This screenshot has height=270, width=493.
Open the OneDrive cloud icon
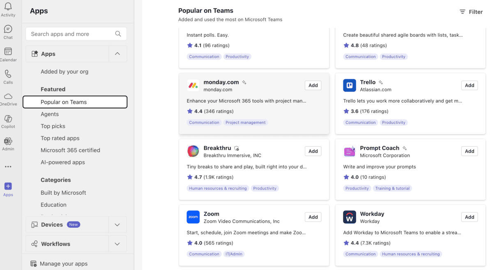click(8, 96)
